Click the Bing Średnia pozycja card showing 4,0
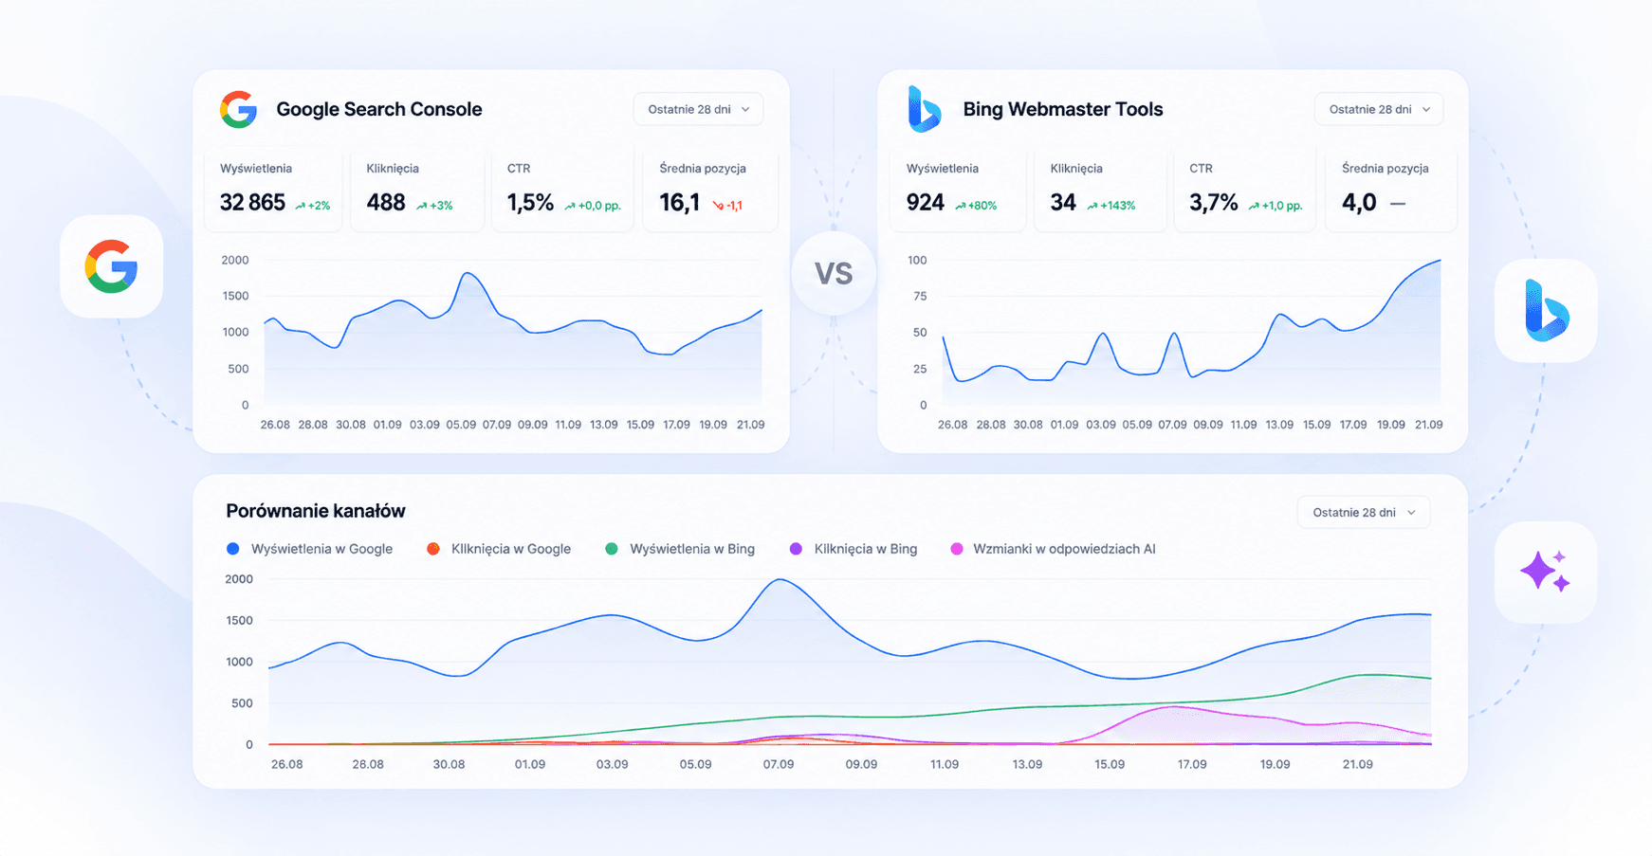The width and height of the screenshot is (1652, 856). click(x=1390, y=189)
